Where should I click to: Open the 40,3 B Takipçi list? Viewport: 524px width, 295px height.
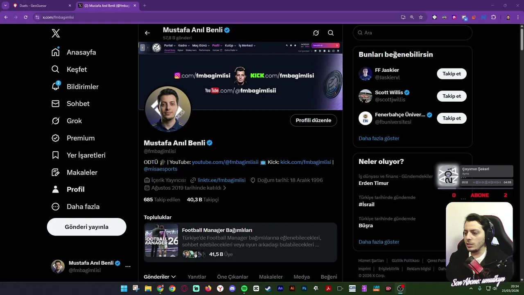pos(203,200)
